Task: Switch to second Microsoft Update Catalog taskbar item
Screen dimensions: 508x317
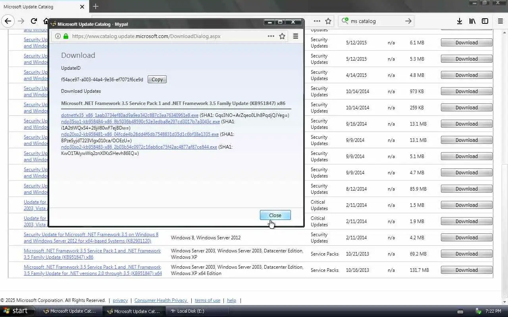Action: pos(133,311)
